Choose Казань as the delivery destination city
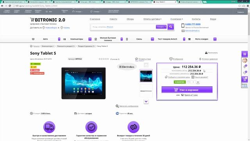This screenshot has width=250, height=141. pyautogui.click(x=66, y=28)
